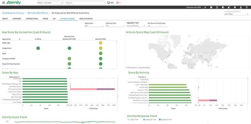Viewport: 251px width, 124px height.
Task: Expand the Timeframe Last 7 Days dropdown
Action: coord(237,14)
